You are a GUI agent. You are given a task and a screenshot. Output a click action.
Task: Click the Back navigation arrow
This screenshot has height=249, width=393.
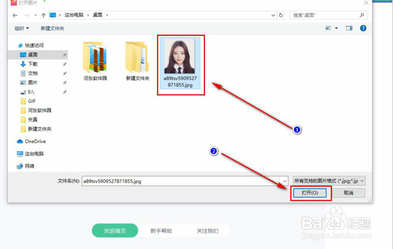15,15
